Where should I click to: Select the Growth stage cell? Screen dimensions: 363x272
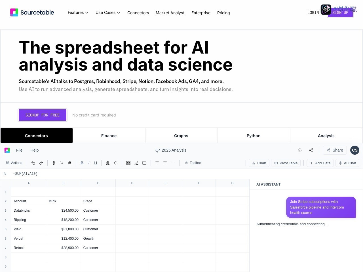click(98, 239)
